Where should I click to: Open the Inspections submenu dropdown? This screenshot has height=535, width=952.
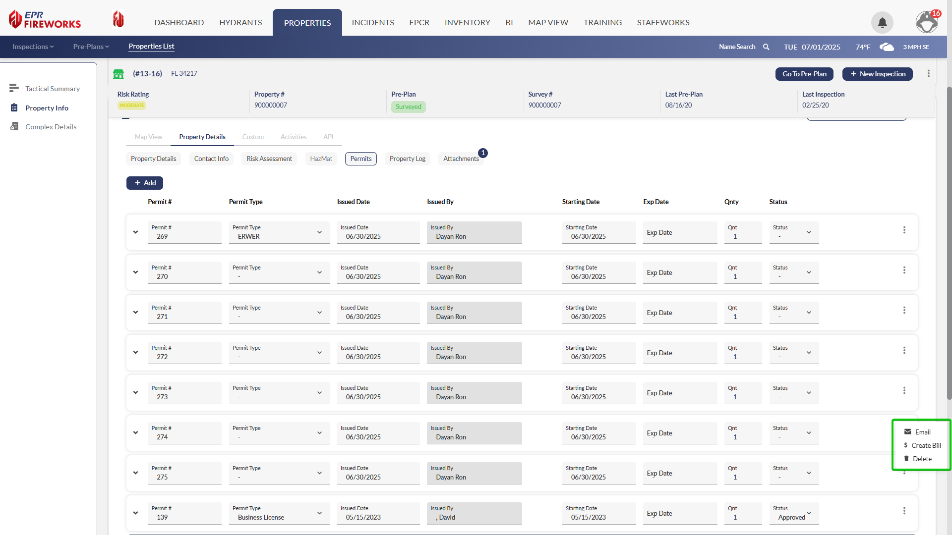33,47
